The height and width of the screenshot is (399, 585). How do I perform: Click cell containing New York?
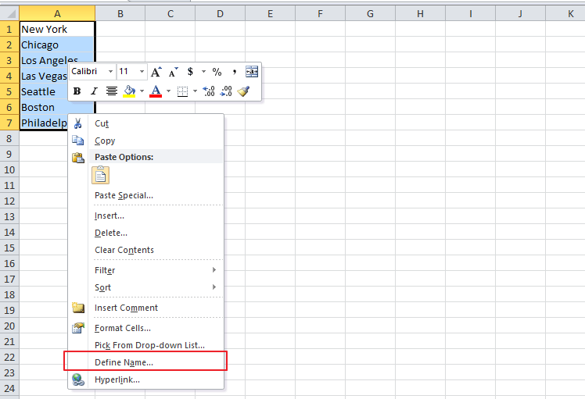click(x=57, y=29)
